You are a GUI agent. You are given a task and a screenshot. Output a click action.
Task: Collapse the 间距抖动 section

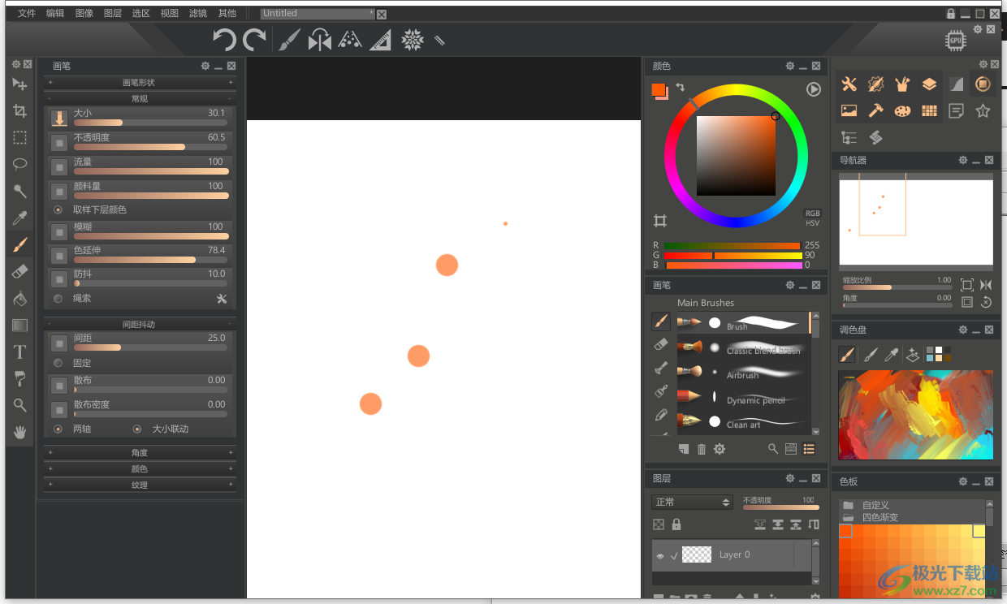[x=140, y=324]
